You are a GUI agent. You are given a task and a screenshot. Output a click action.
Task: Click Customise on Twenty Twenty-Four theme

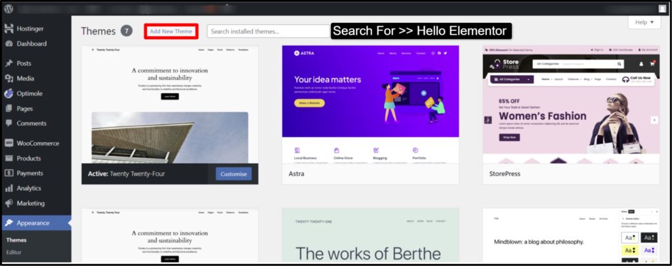point(234,174)
